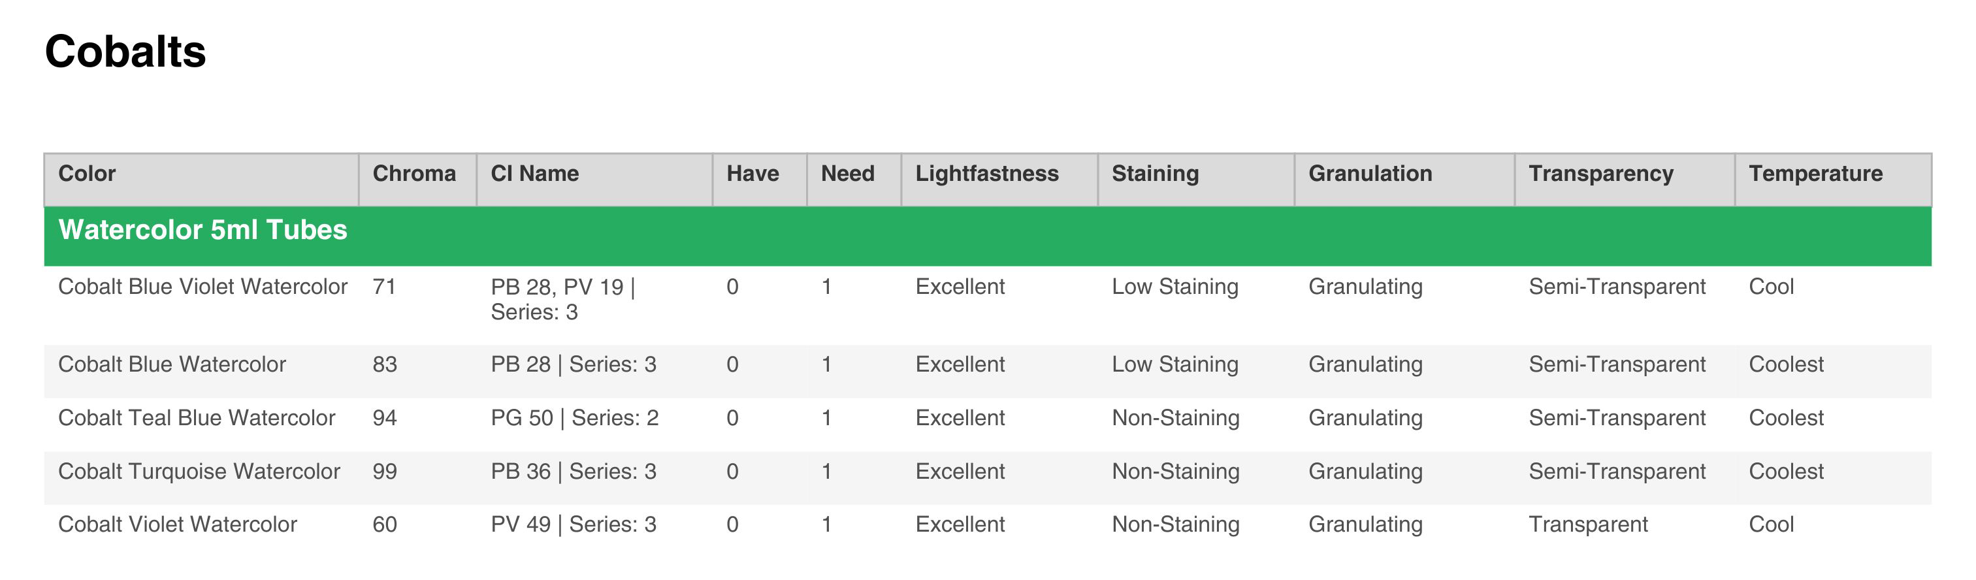Click the Transparency column header

point(1601,174)
